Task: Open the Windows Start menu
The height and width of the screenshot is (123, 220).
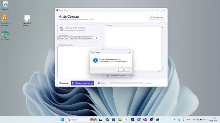Action: pyautogui.click(x=63, y=120)
